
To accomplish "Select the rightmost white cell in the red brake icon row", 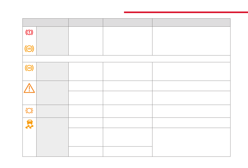I will click(x=191, y=41).
